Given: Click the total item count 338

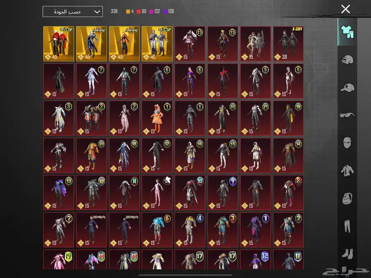Looking at the screenshot, I should click(114, 12).
